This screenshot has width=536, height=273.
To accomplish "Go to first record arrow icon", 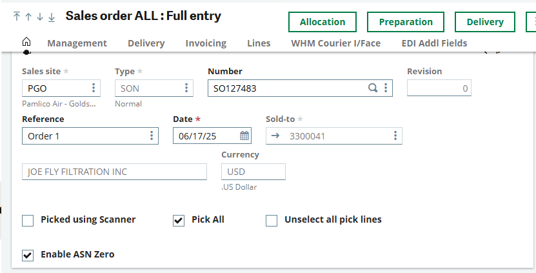I will pyautogui.click(x=16, y=16).
